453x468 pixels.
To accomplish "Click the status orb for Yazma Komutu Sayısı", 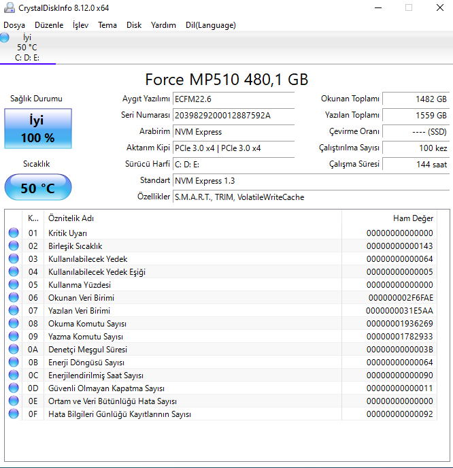I will pos(14,336).
